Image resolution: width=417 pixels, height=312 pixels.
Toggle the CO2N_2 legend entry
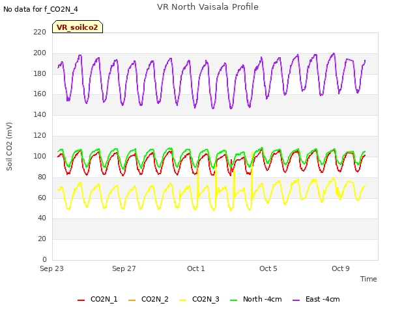click(148, 299)
